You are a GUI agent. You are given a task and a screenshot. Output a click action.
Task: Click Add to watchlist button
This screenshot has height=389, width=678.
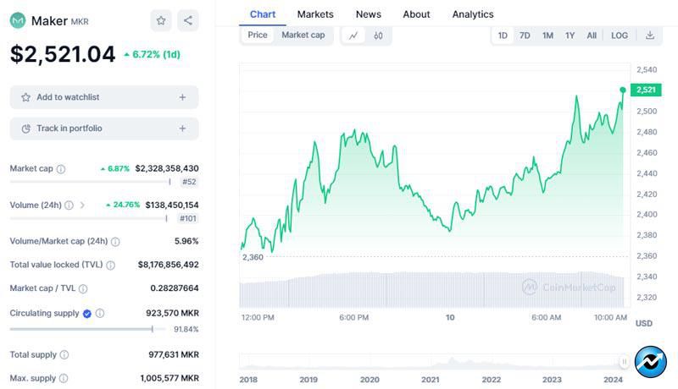tap(104, 97)
